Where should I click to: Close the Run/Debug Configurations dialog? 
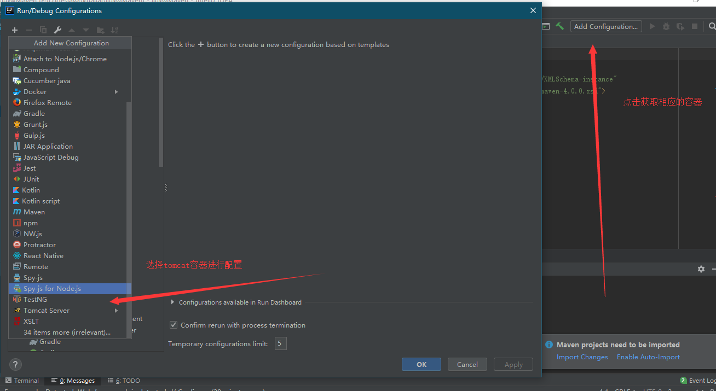533,10
